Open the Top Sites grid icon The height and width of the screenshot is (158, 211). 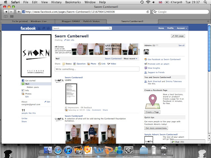12,16
